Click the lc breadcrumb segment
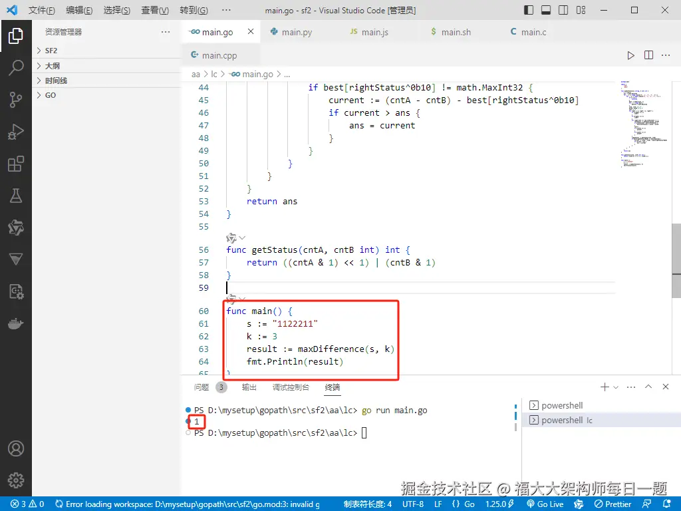Viewport: 681px width, 511px height. 214,75
